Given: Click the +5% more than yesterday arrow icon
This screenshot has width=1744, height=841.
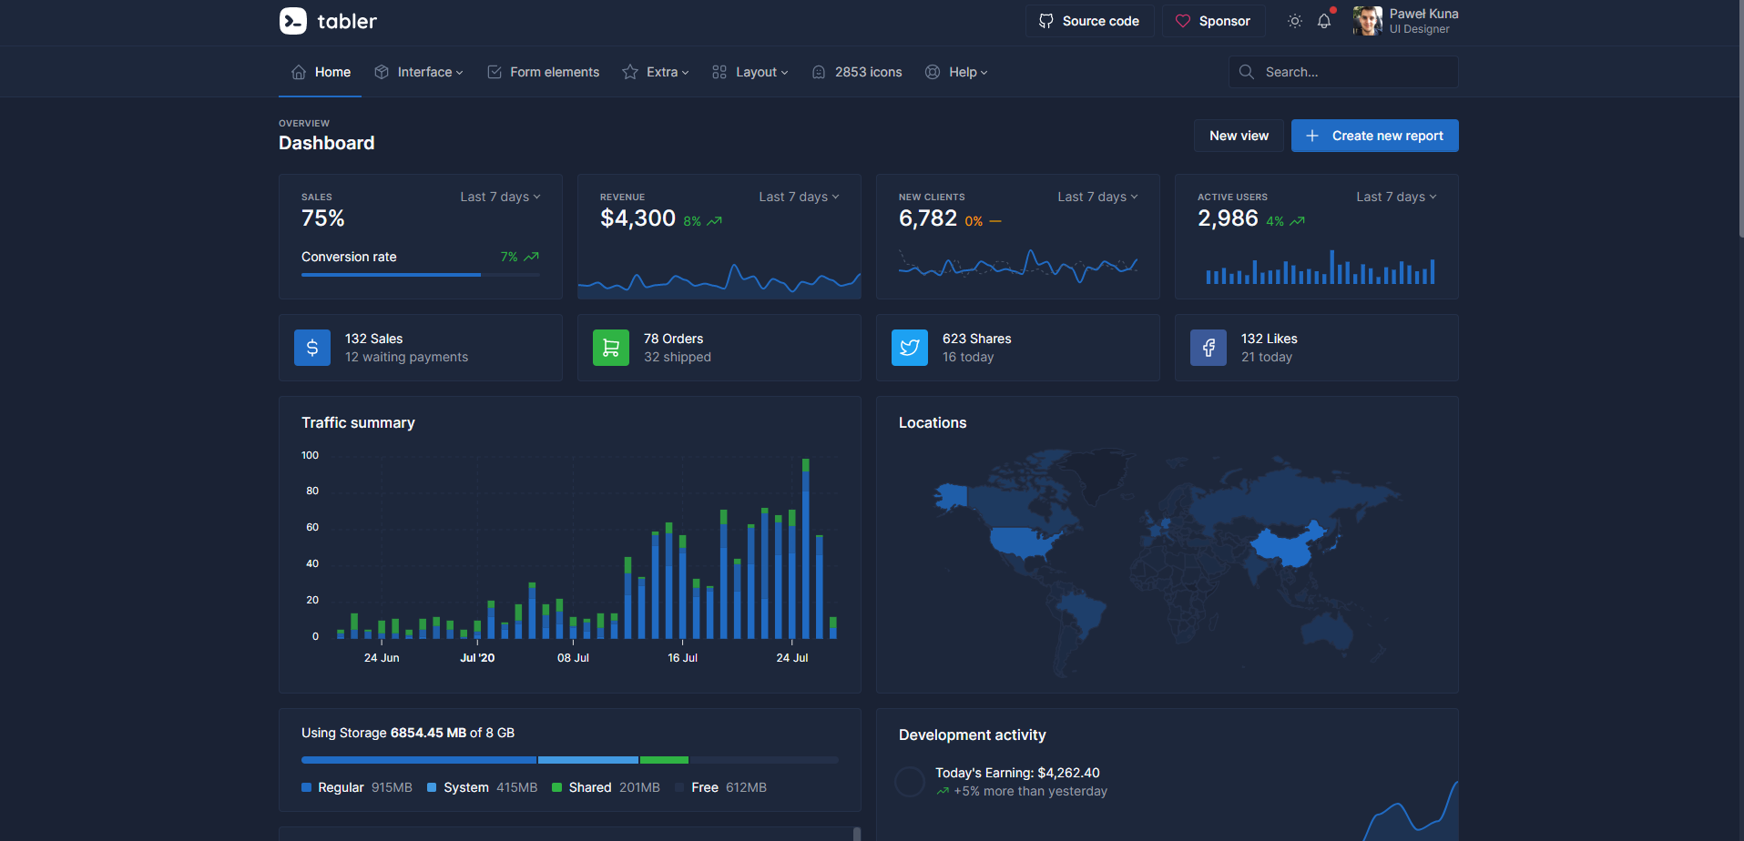Looking at the screenshot, I should tap(943, 792).
